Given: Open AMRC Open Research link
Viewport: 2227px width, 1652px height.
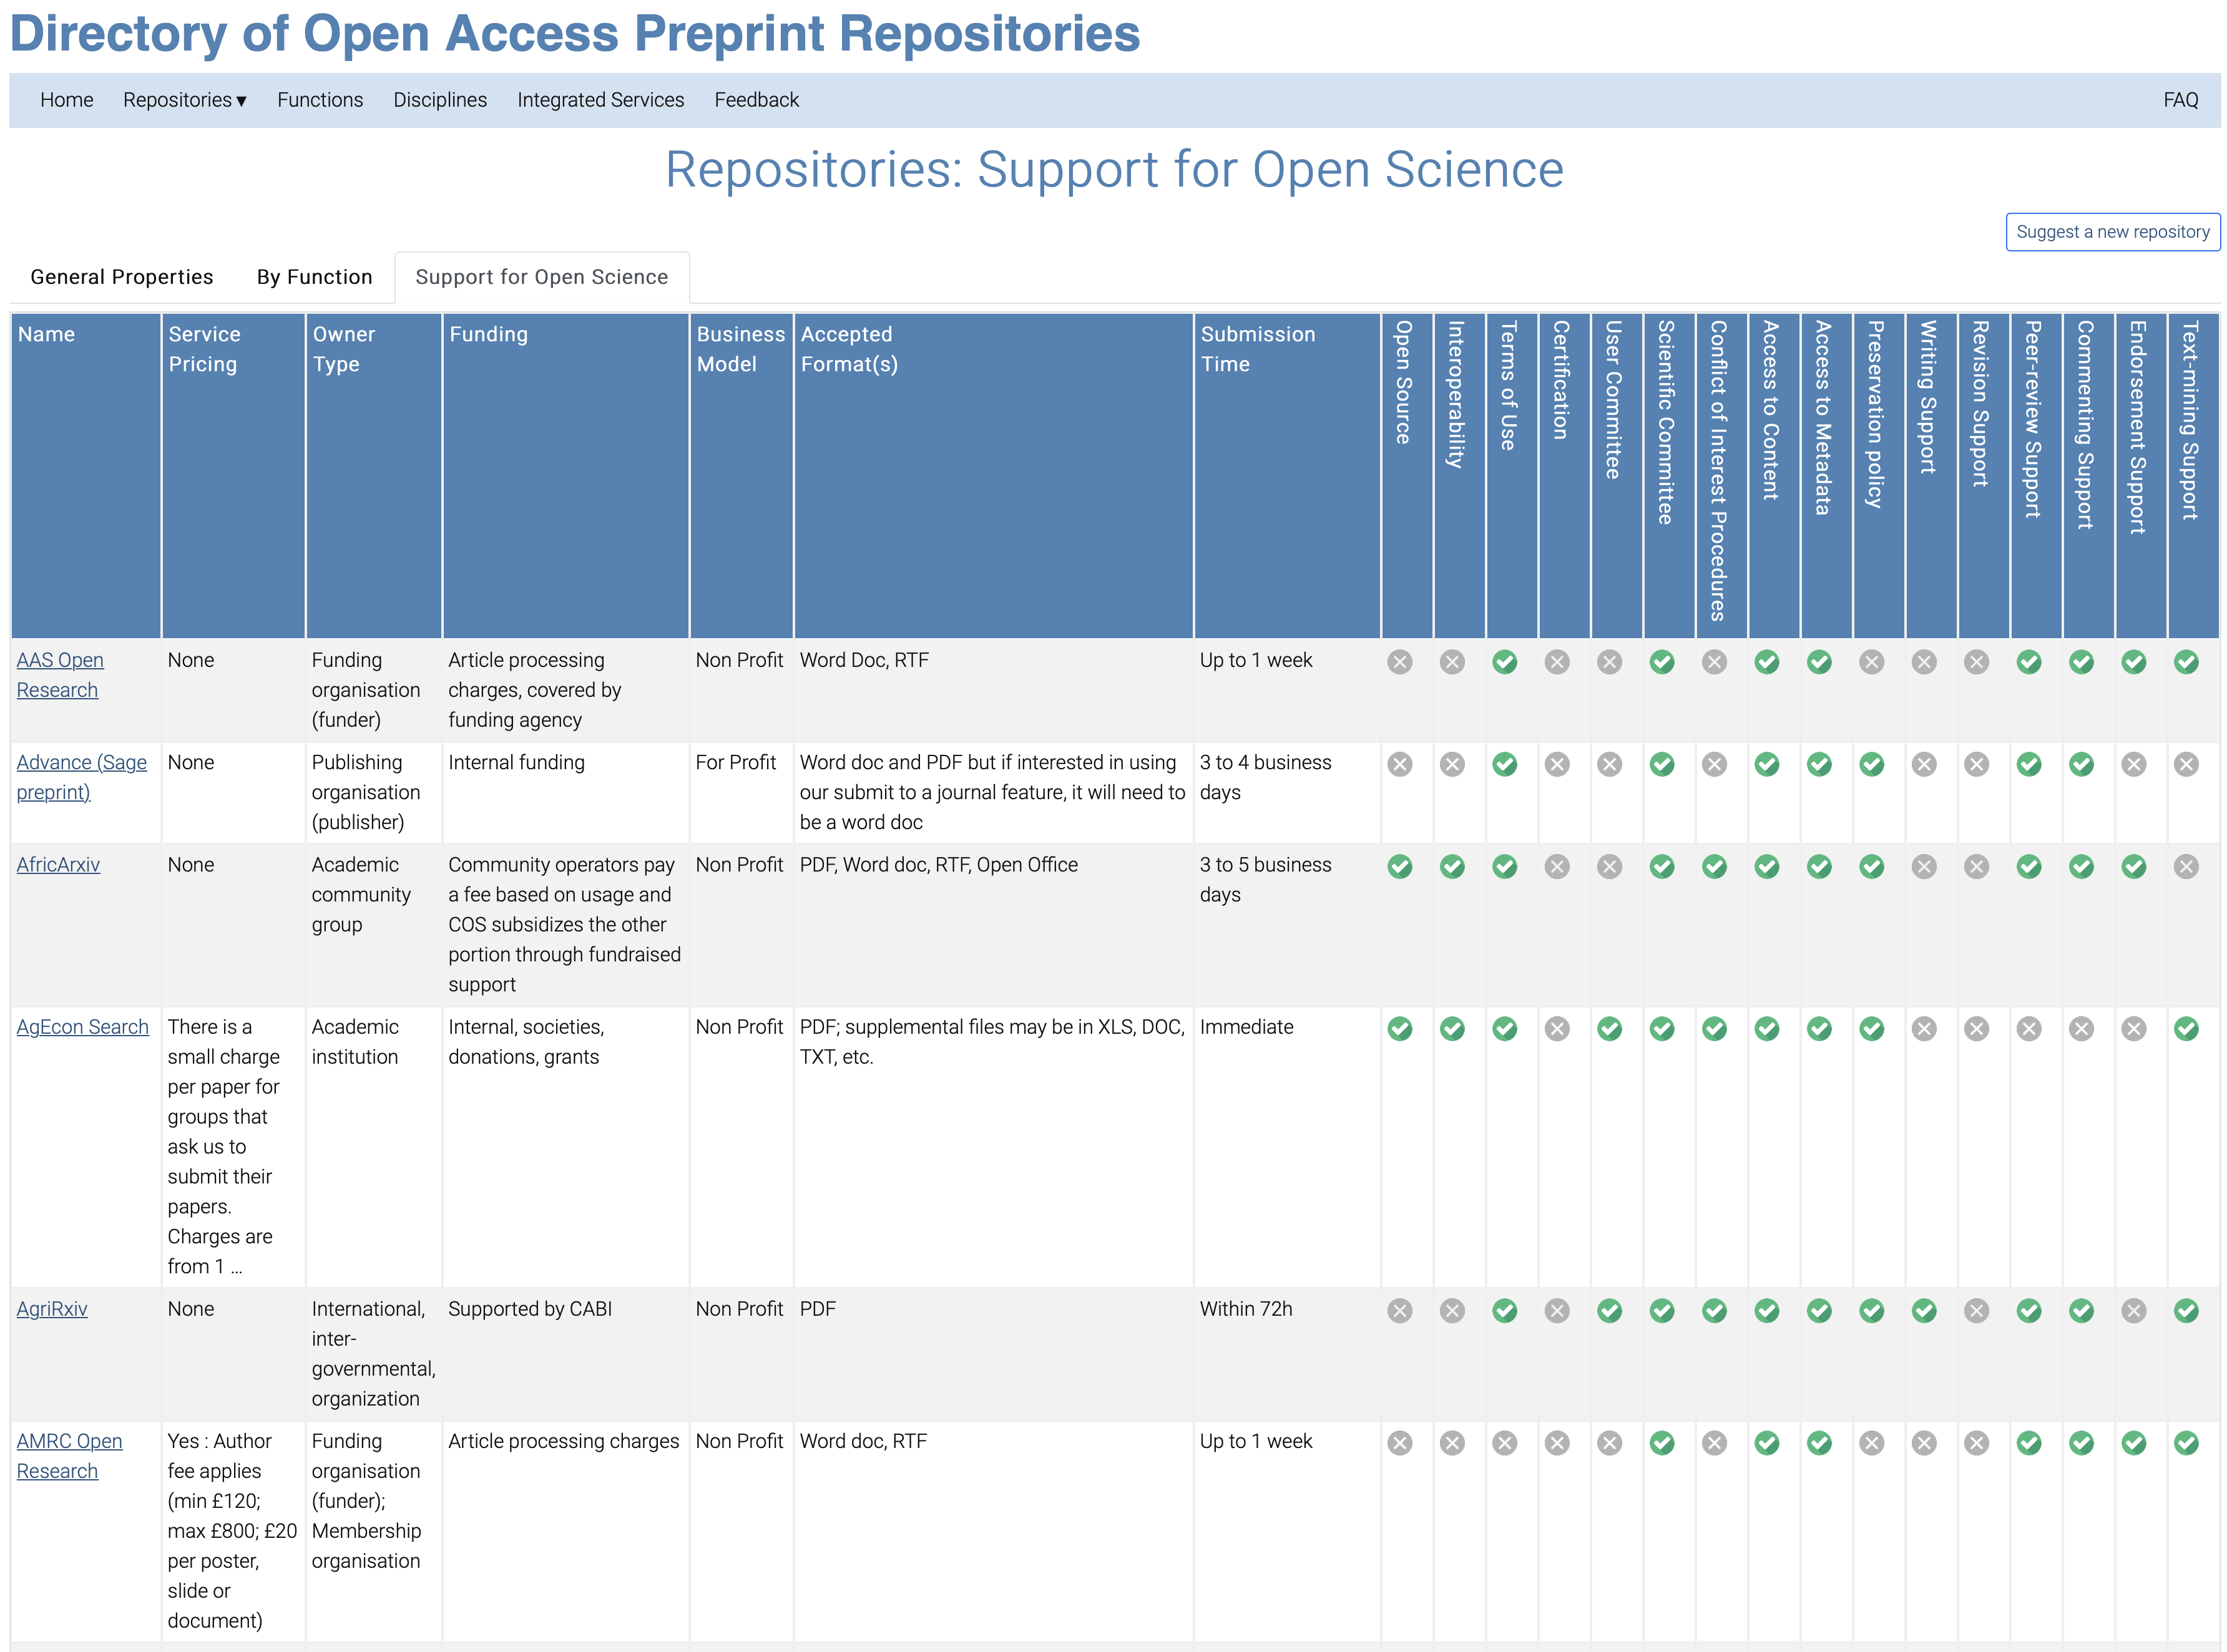Looking at the screenshot, I should (69, 1456).
